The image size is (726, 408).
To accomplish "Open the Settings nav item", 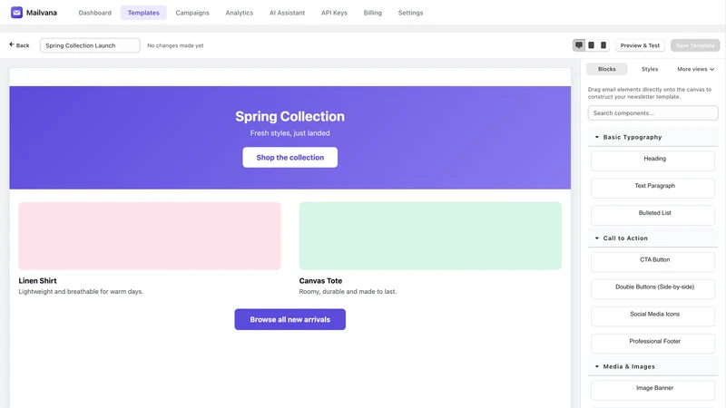I will click(411, 13).
